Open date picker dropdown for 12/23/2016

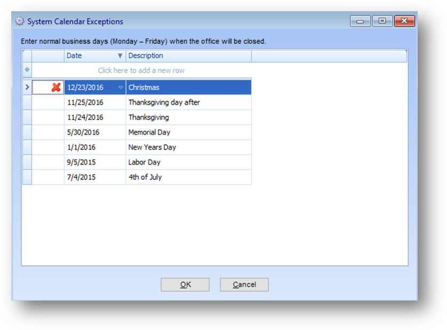click(121, 88)
